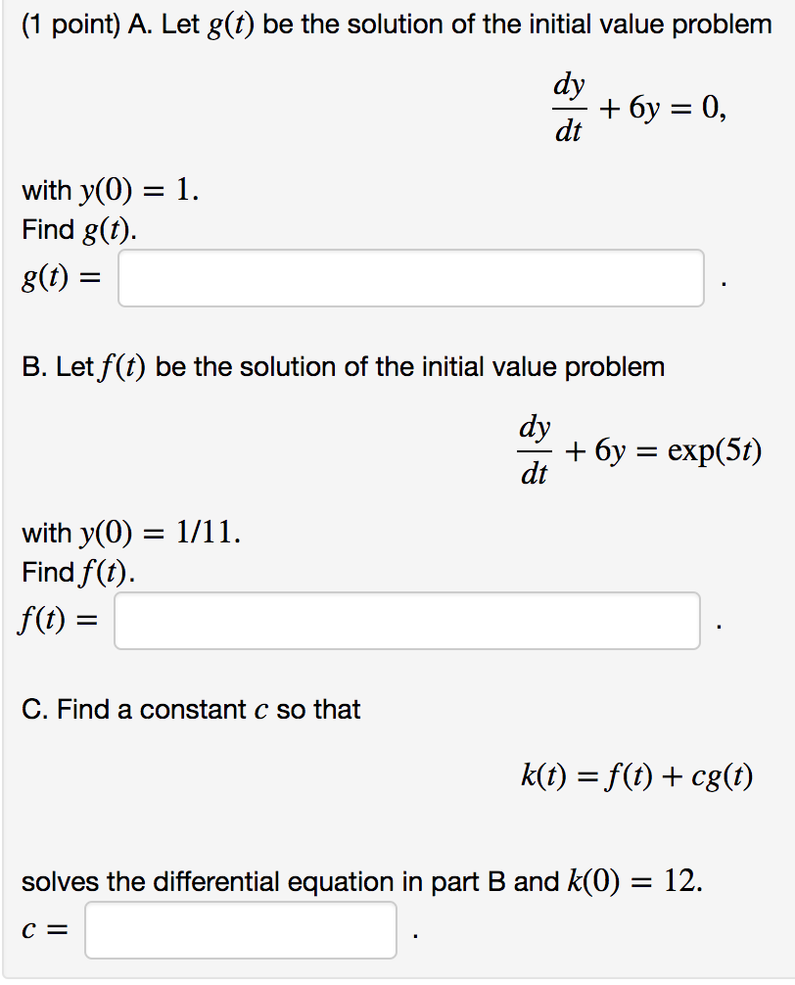Image resolution: width=795 pixels, height=985 pixels.
Task: Click the c = label
Action: [45, 928]
